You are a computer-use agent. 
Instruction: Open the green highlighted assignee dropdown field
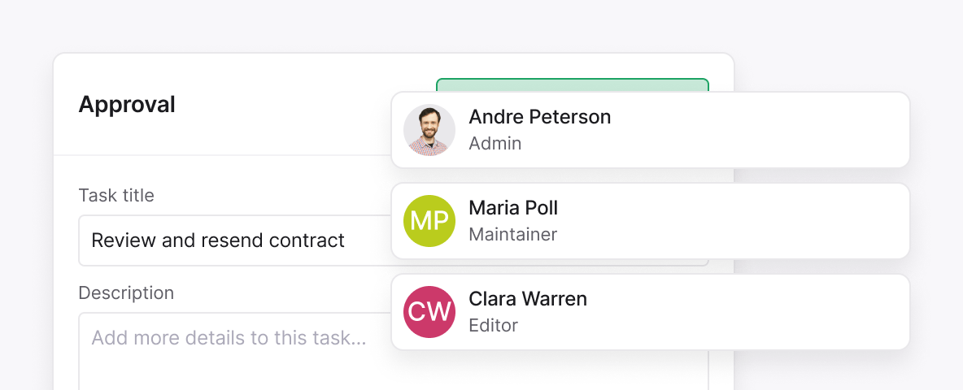572,85
